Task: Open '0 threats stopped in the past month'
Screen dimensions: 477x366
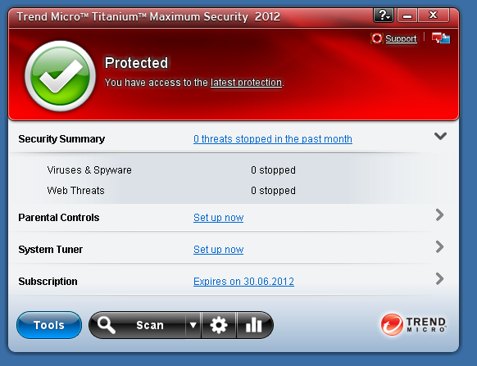Action: pyautogui.click(x=273, y=139)
